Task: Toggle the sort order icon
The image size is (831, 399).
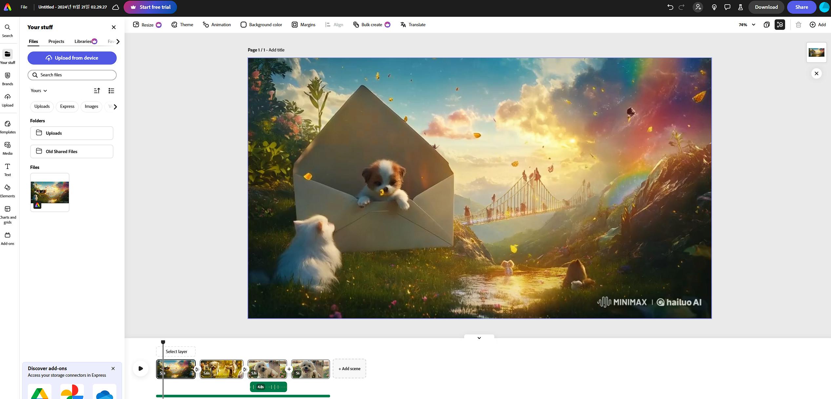Action: 97,91
